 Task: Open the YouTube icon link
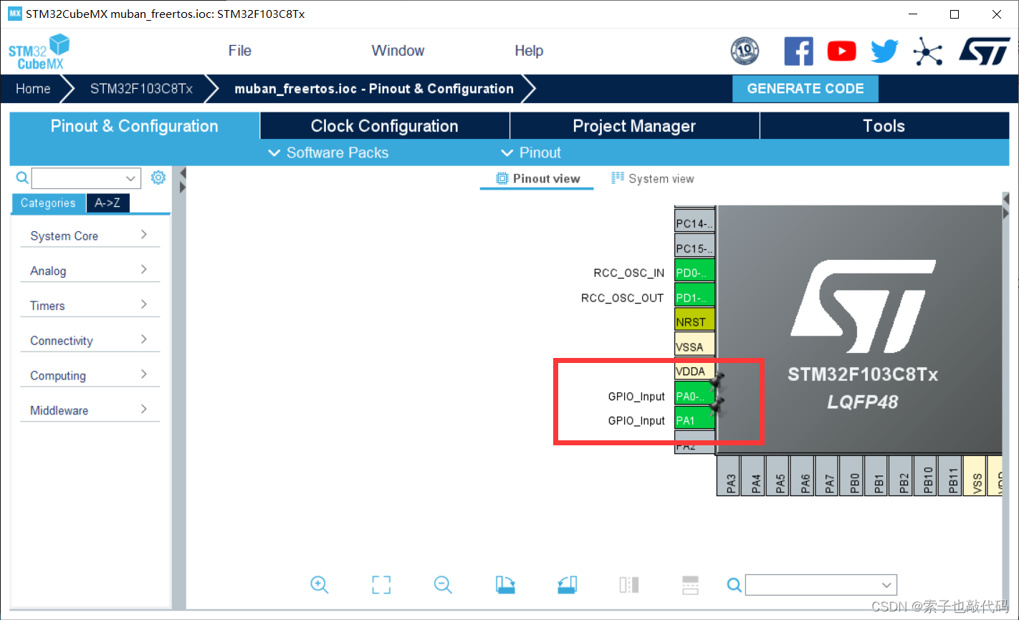click(841, 52)
